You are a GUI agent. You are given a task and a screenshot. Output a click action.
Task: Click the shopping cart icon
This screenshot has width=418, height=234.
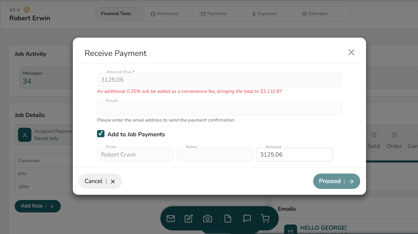point(265,218)
